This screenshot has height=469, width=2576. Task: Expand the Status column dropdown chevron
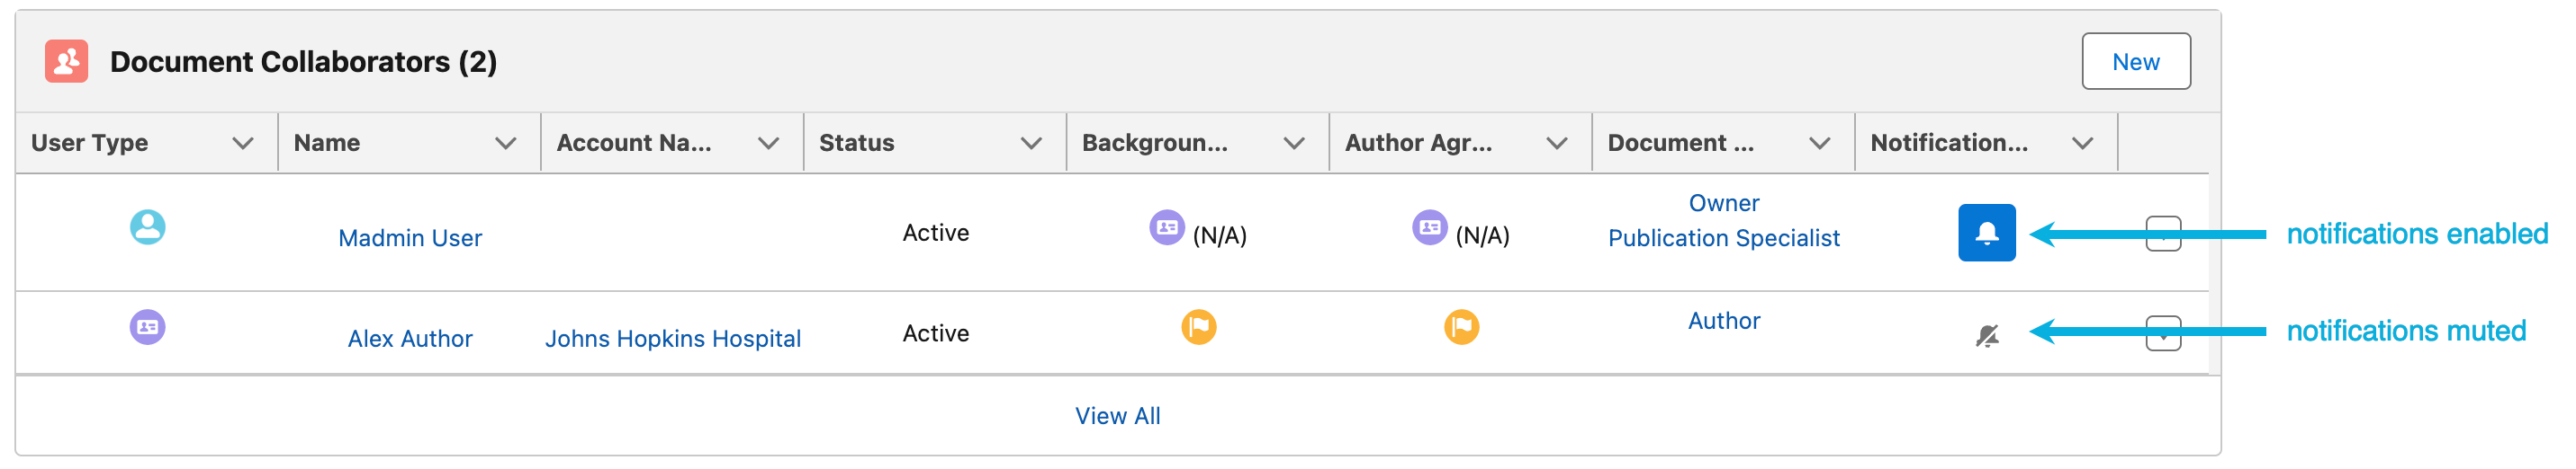1031,144
